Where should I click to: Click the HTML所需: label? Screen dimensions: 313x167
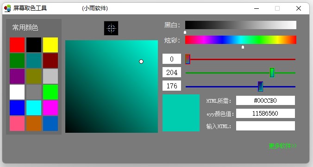(219, 101)
